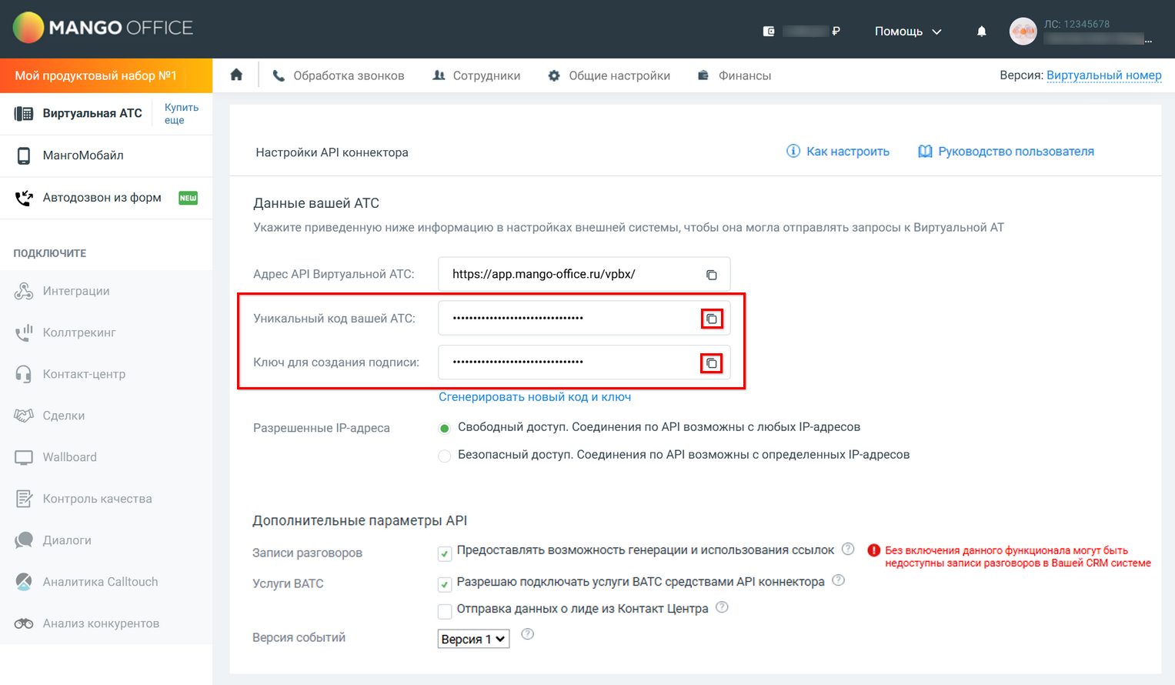Open the Финансы section

pyautogui.click(x=734, y=75)
